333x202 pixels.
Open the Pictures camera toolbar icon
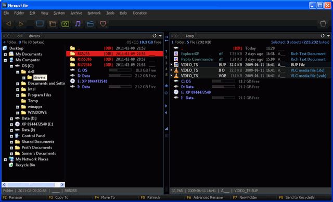[x=65, y=24]
